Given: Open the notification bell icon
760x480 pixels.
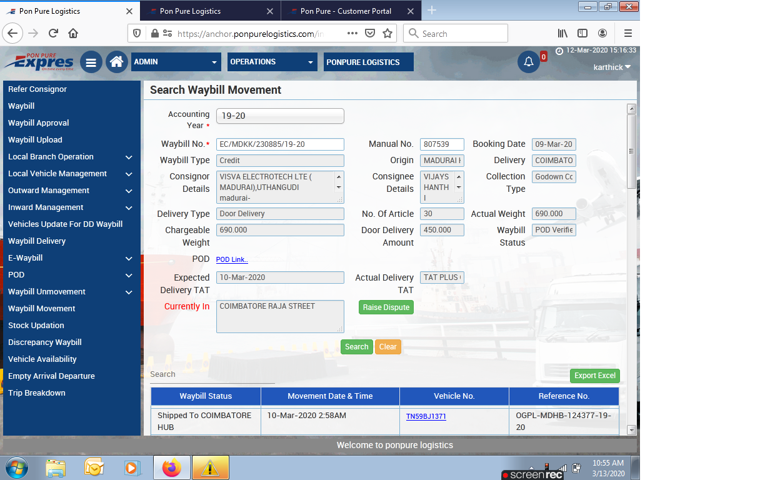Looking at the screenshot, I should [x=529, y=62].
